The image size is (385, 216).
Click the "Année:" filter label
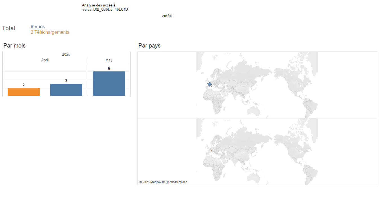[167, 16]
